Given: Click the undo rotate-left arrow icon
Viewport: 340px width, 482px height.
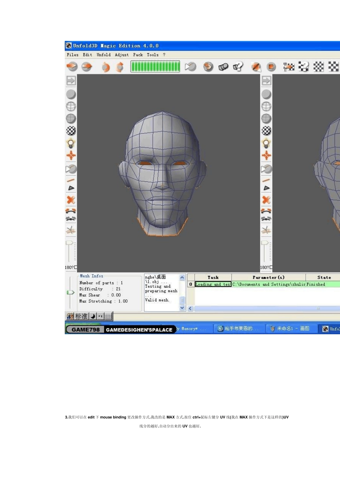Looking at the screenshot, I should pyautogui.click(x=106, y=67).
